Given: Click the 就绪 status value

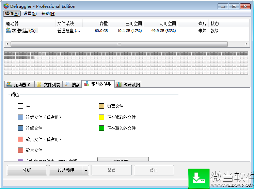Looking at the screenshot, I should pyautogui.click(x=215, y=31).
